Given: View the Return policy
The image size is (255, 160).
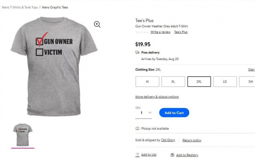Looking at the screenshot, I should (x=192, y=140).
